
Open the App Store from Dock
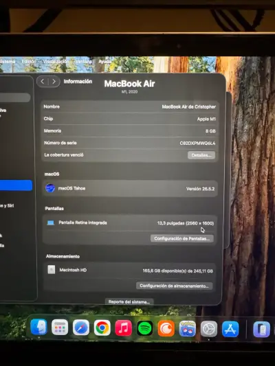pyautogui.click(x=230, y=329)
